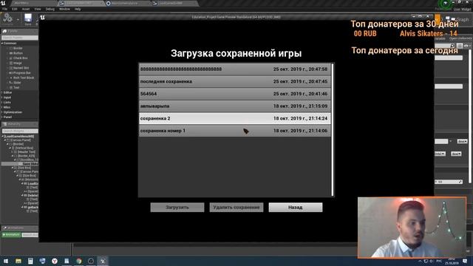Select [Header Text] in Hierarchy
This screenshot has width=473, height=266.
(27, 152)
